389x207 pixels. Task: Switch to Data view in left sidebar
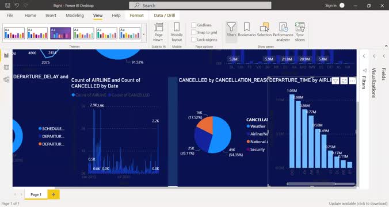tap(6, 67)
